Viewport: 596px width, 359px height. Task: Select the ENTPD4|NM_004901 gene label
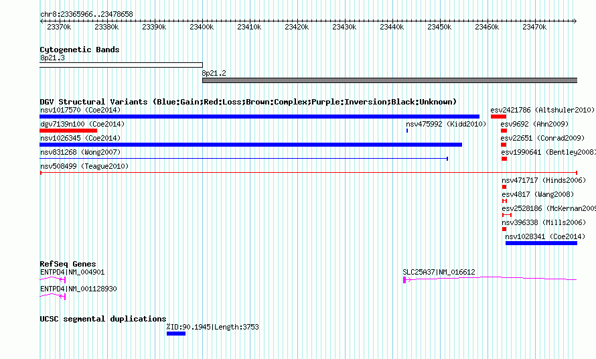72,273
